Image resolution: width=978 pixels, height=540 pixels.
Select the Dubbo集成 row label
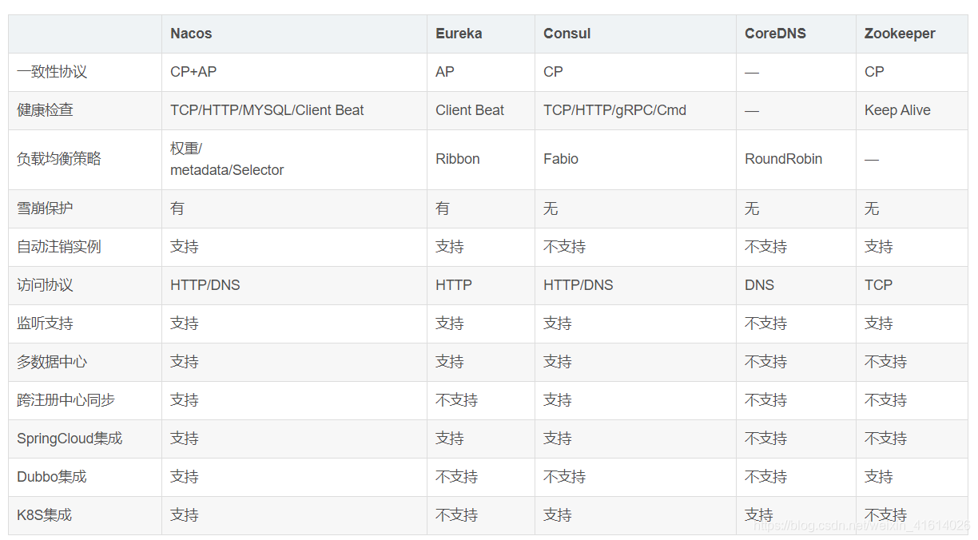tap(52, 477)
